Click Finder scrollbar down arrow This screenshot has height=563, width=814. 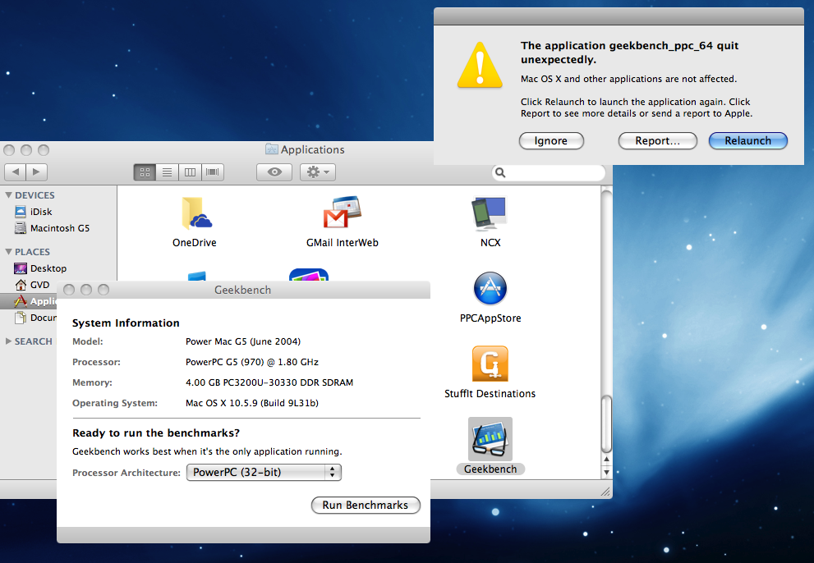tap(606, 472)
